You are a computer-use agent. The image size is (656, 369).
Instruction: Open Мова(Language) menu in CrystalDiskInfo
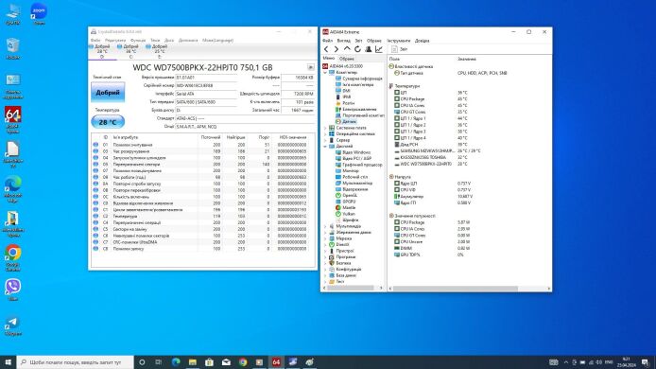218,40
